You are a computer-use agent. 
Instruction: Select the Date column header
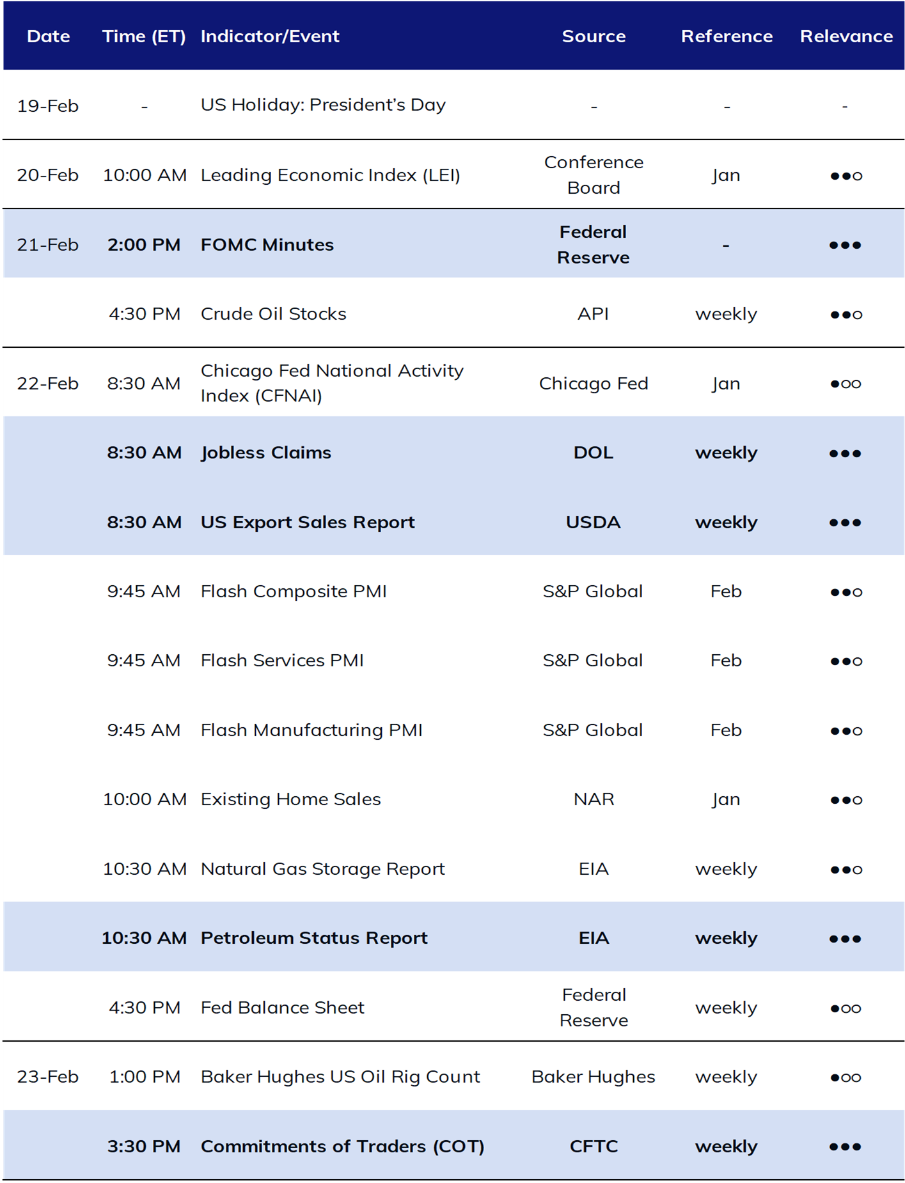[49, 36]
